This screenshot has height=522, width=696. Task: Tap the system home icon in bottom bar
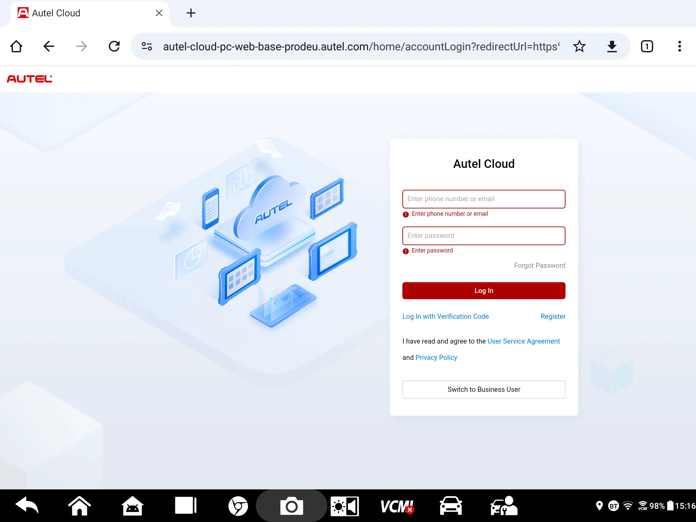pos(80,506)
